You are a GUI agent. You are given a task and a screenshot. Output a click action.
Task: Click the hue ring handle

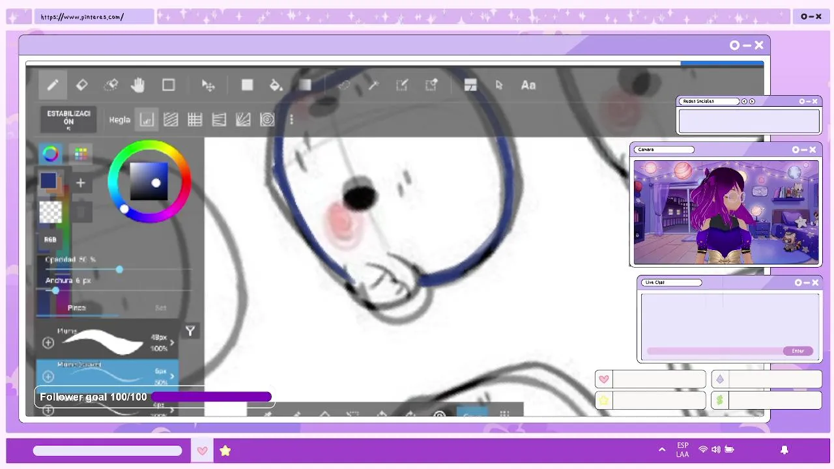click(x=124, y=209)
